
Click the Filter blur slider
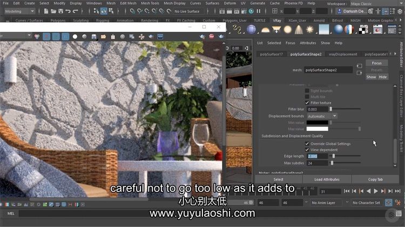[x=345, y=109]
